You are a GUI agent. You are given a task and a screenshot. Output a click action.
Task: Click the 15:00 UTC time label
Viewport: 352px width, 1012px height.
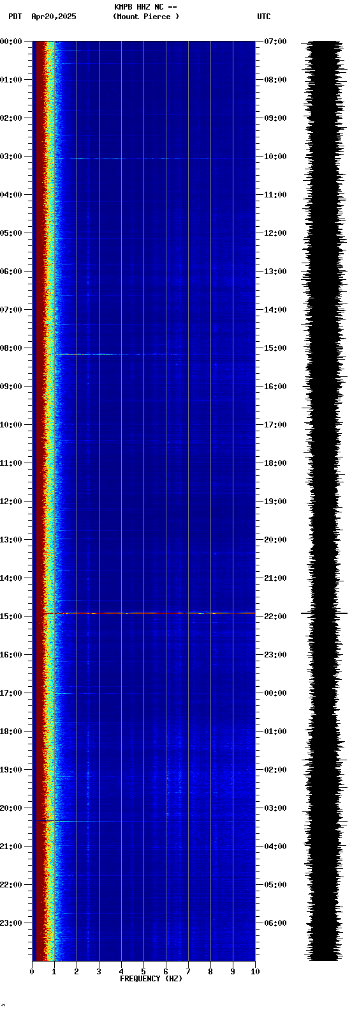click(x=275, y=348)
